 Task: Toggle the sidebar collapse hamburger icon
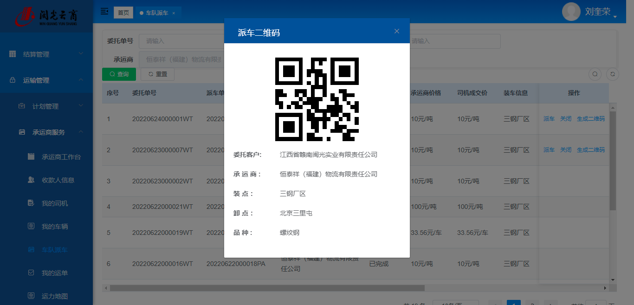point(104,11)
